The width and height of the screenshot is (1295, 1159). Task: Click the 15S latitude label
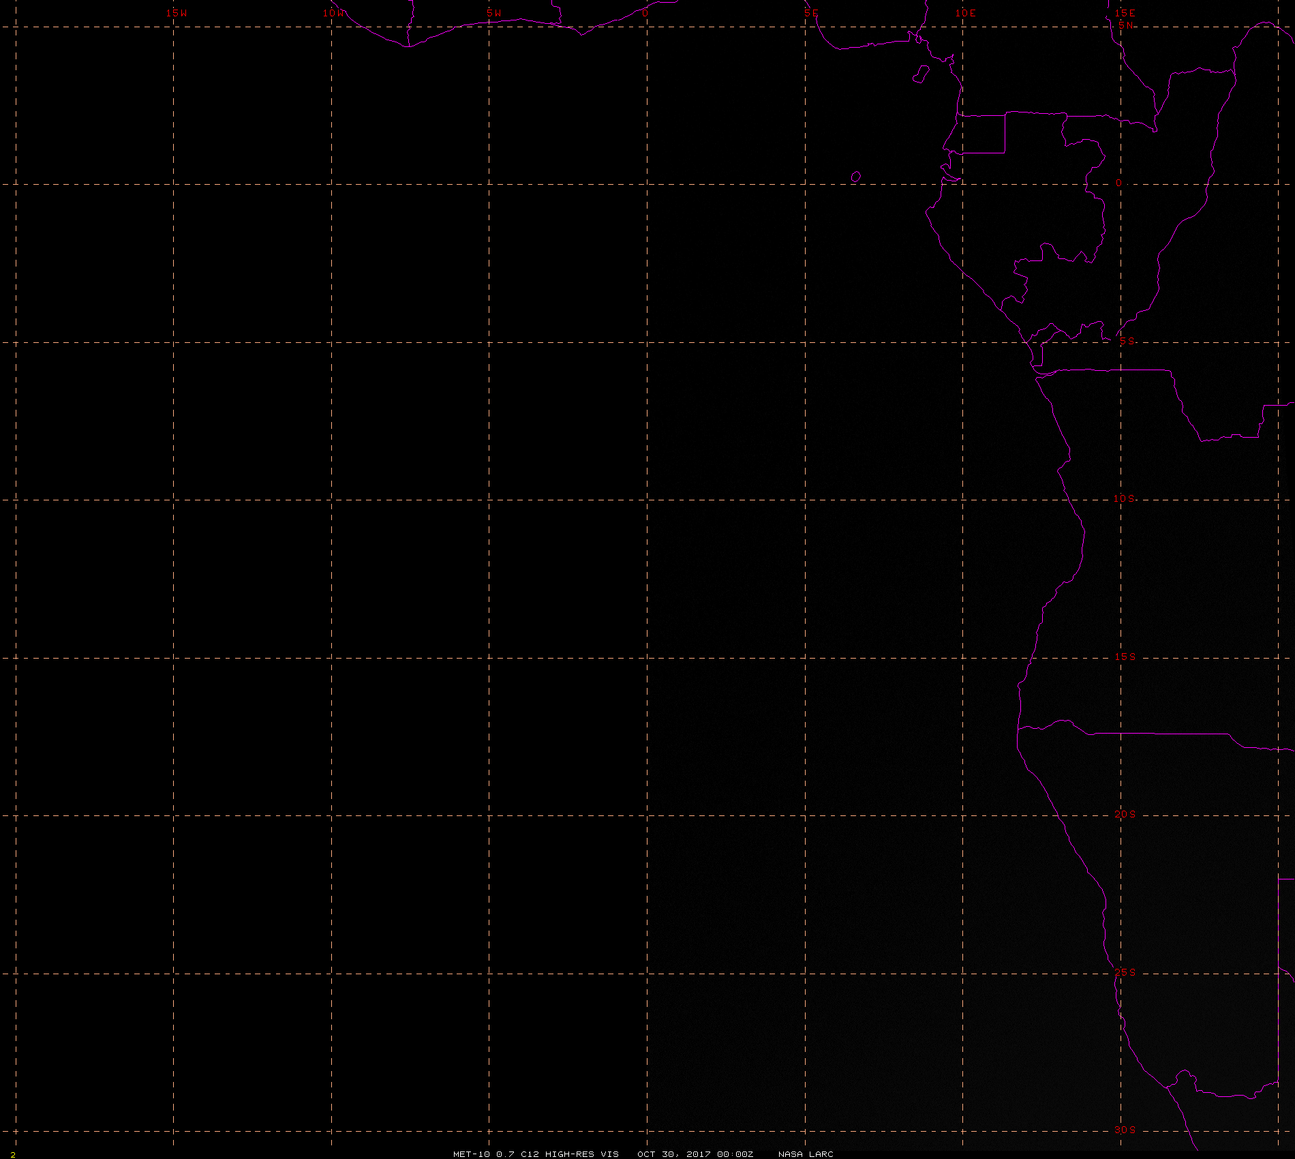pyautogui.click(x=1125, y=657)
